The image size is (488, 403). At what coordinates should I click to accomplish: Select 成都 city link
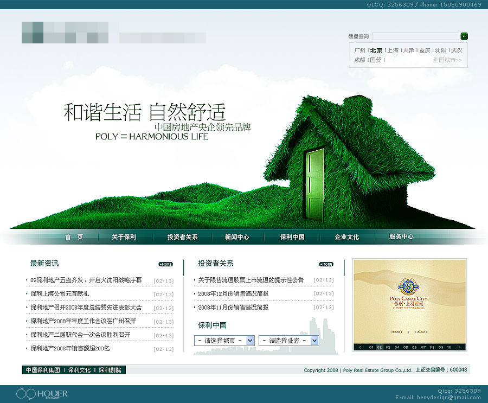click(x=360, y=60)
